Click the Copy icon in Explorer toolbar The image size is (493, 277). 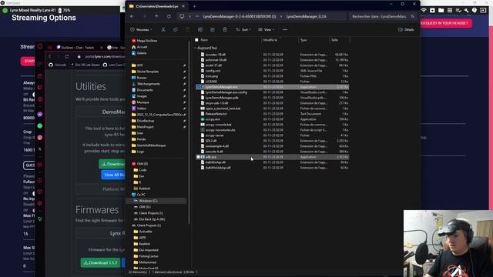click(x=176, y=29)
